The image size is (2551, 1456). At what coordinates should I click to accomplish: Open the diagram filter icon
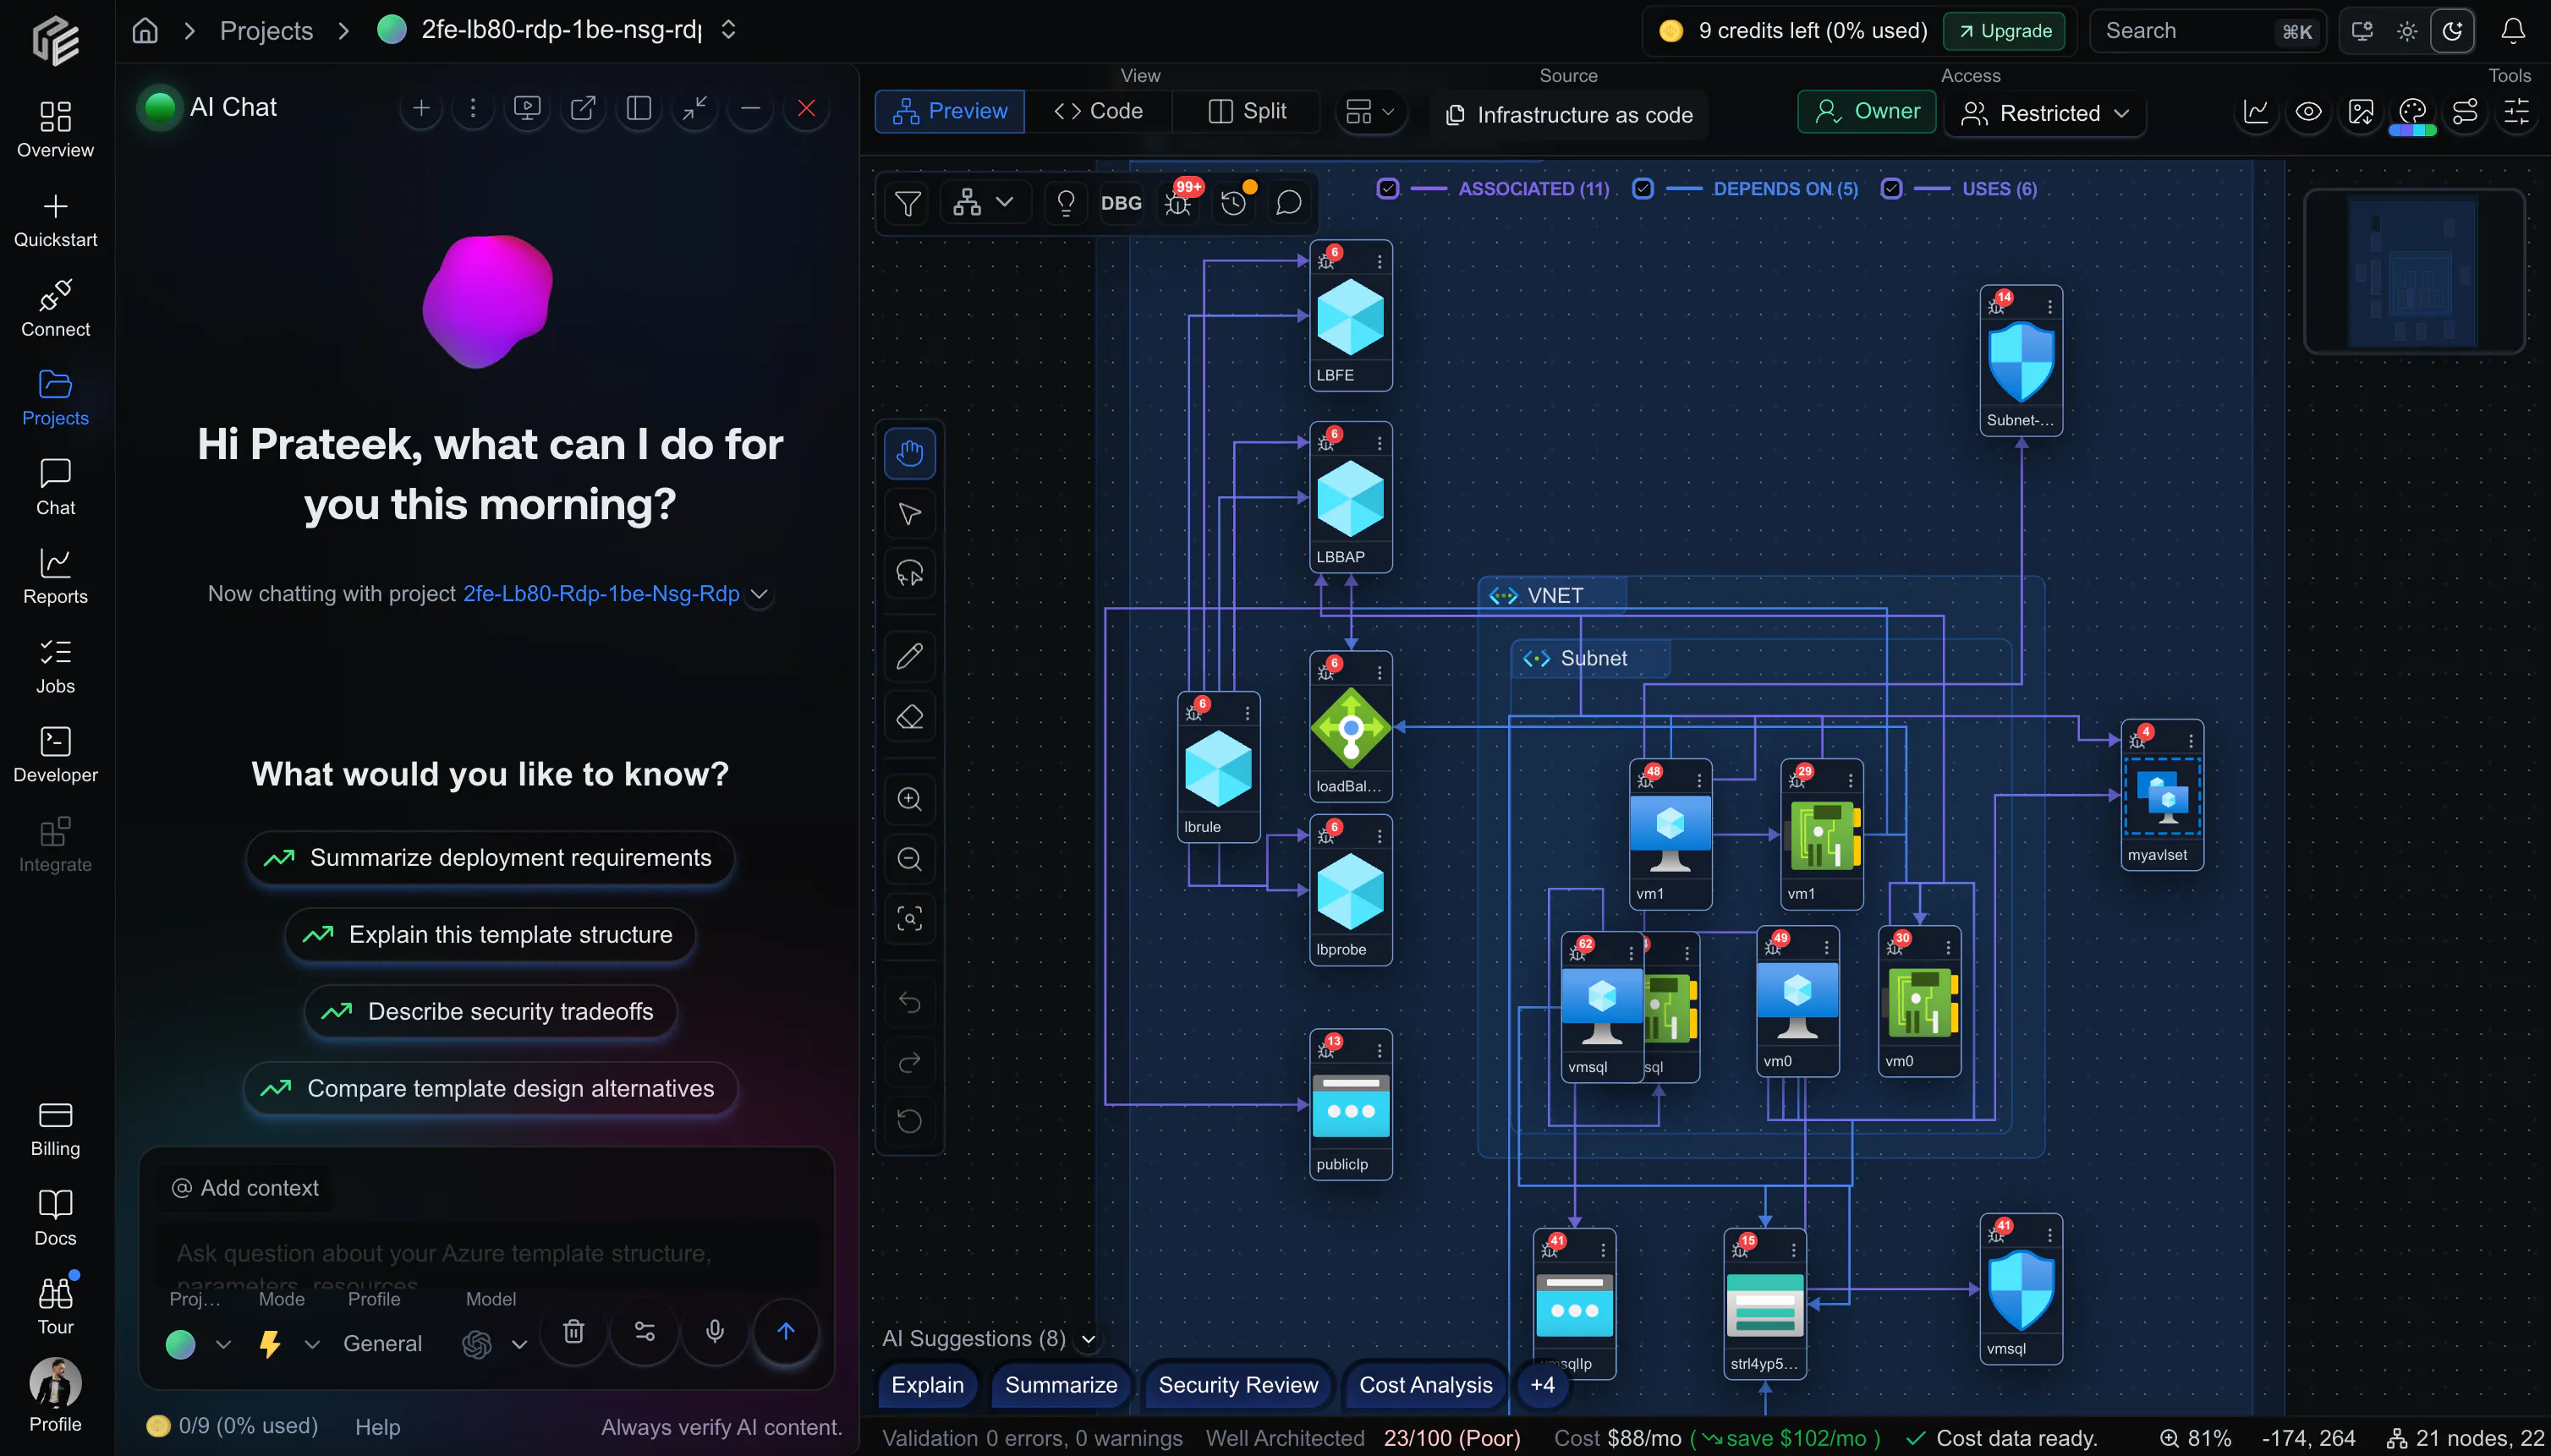pyautogui.click(x=908, y=203)
